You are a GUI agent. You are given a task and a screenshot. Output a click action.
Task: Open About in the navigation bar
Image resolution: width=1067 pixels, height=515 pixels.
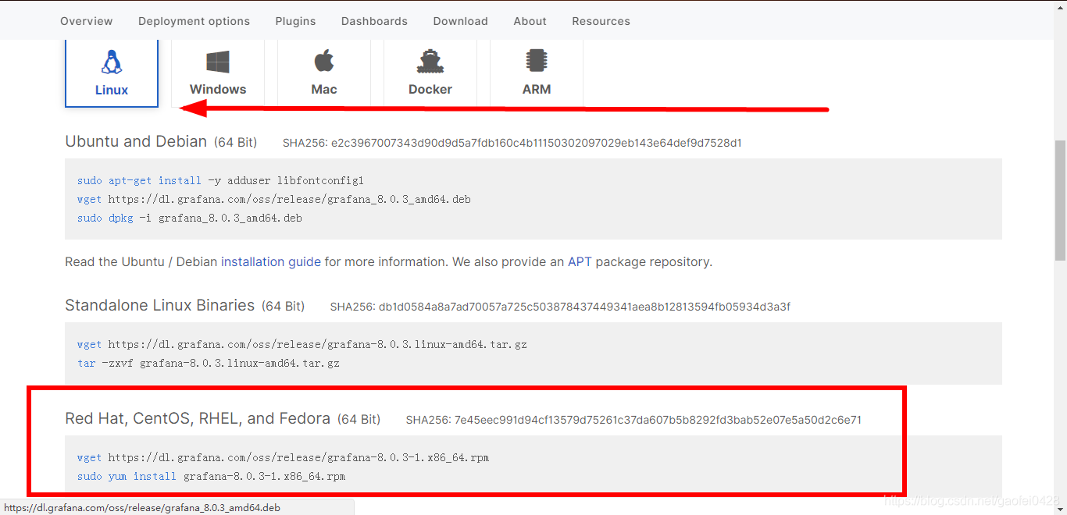[530, 21]
